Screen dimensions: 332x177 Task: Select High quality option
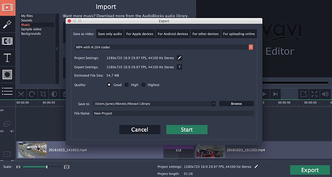point(127,85)
